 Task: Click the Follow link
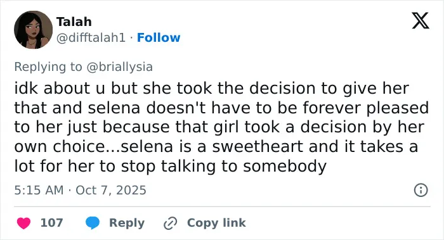coord(159,37)
